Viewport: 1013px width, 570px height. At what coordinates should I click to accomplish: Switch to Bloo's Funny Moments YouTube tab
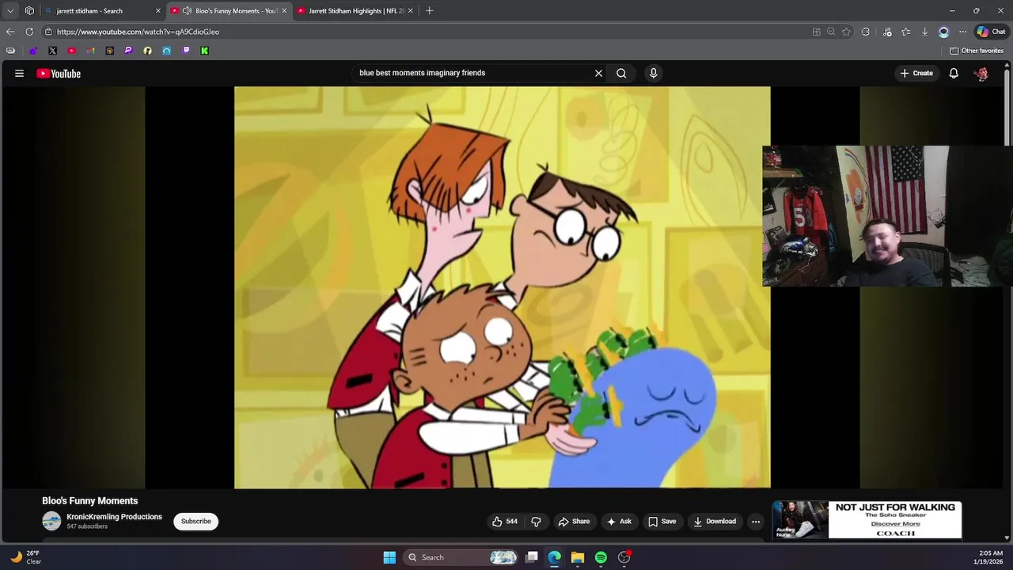coord(230,11)
